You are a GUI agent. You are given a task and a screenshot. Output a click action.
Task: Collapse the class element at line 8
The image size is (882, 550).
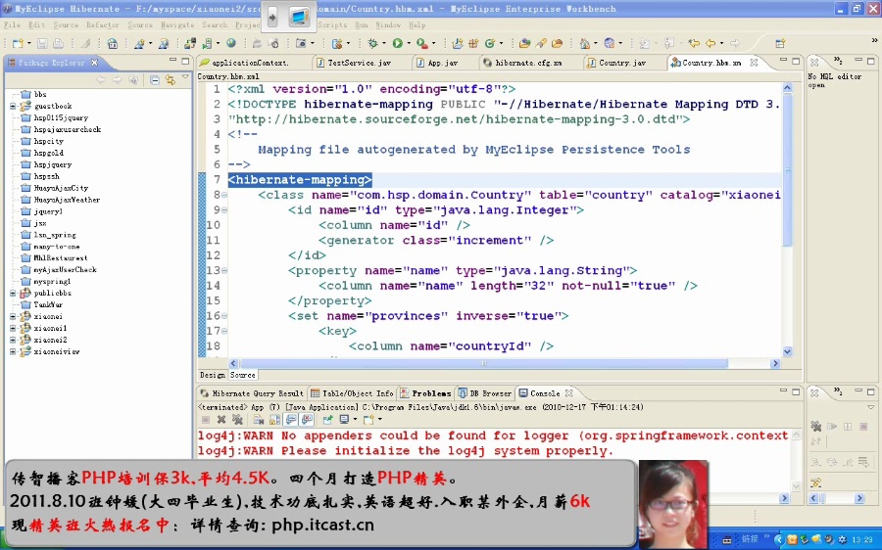tap(224, 195)
